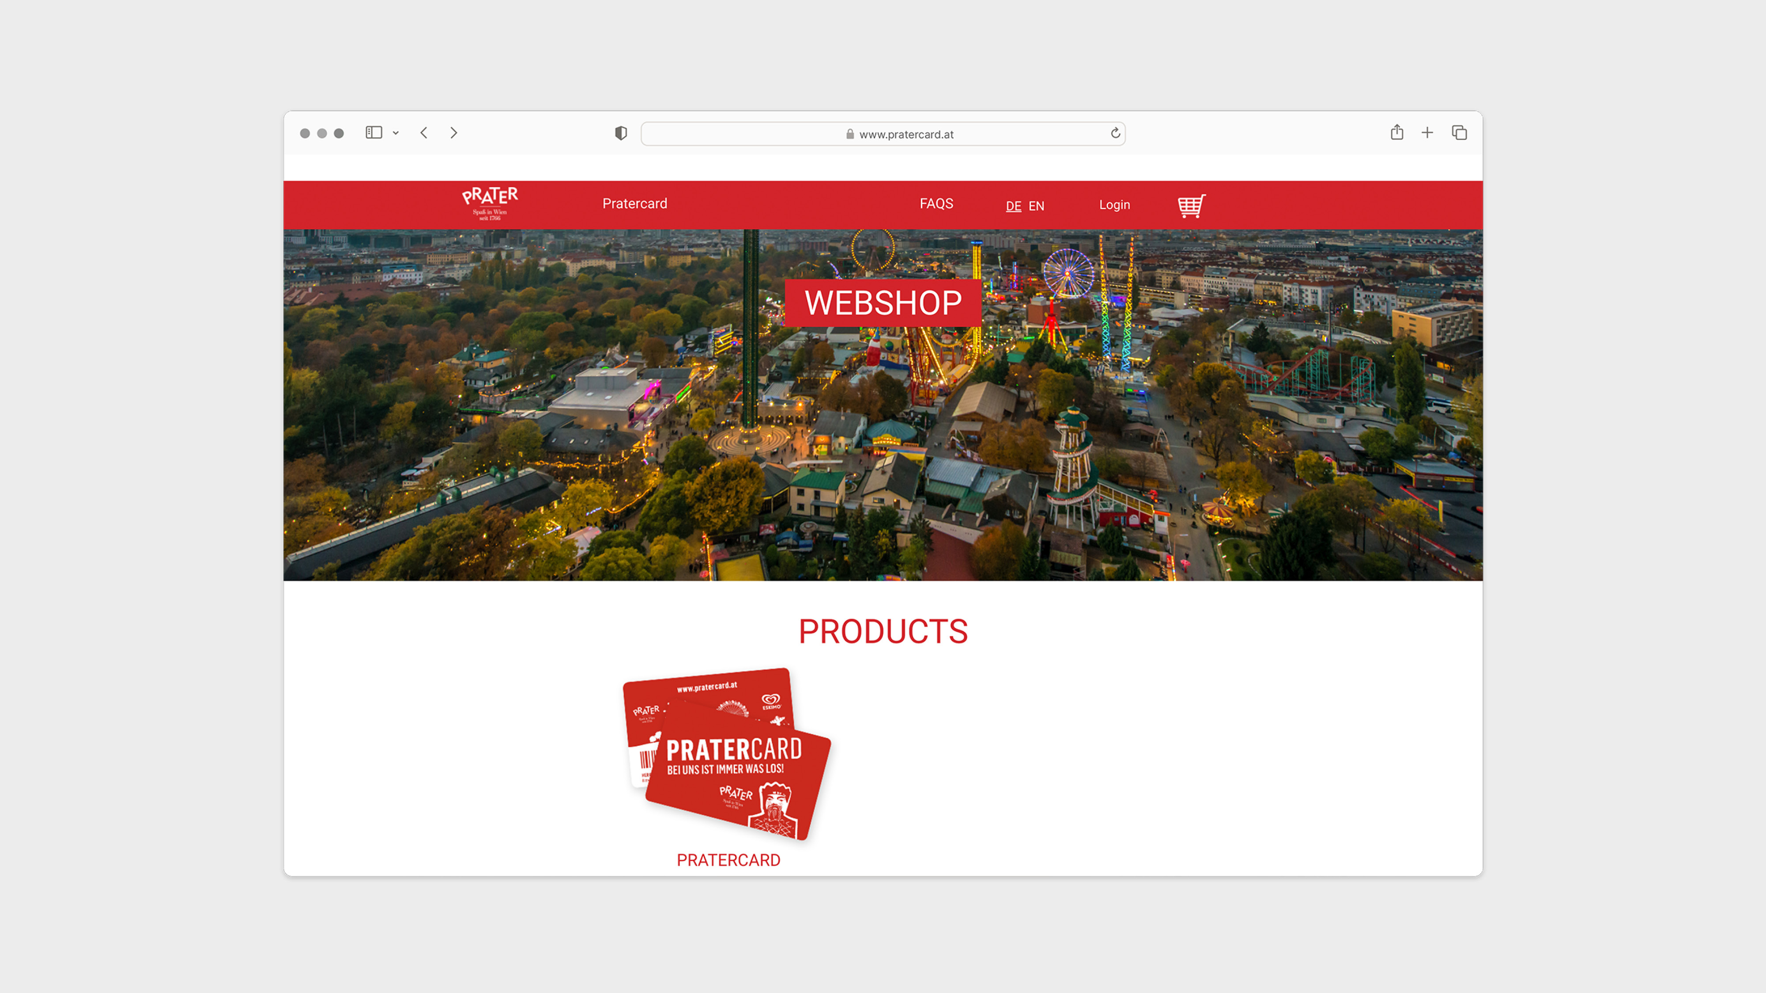Open the Pratercard menu item
1766x993 pixels.
pyautogui.click(x=635, y=203)
